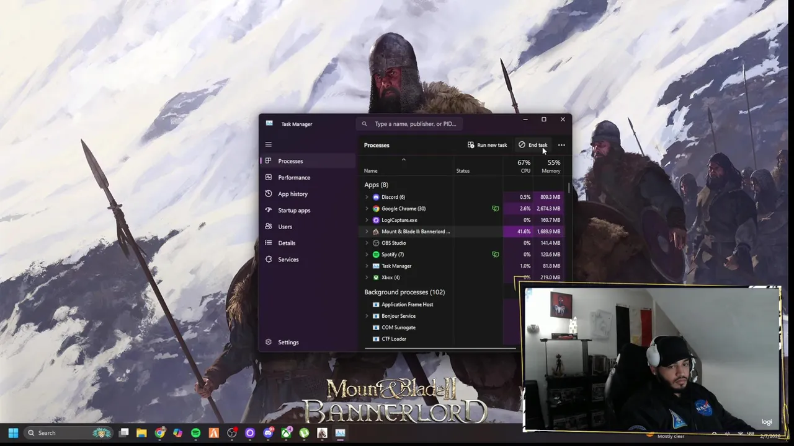Open the more options ellipsis menu
794x446 pixels.
pyautogui.click(x=561, y=145)
